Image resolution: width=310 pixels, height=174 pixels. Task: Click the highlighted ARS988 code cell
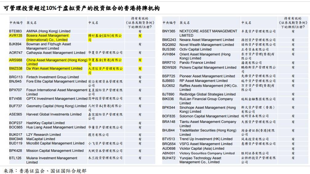(16, 60)
